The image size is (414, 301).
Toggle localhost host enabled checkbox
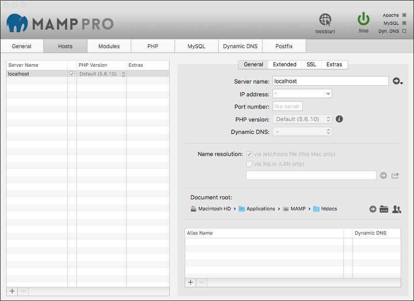72,74
